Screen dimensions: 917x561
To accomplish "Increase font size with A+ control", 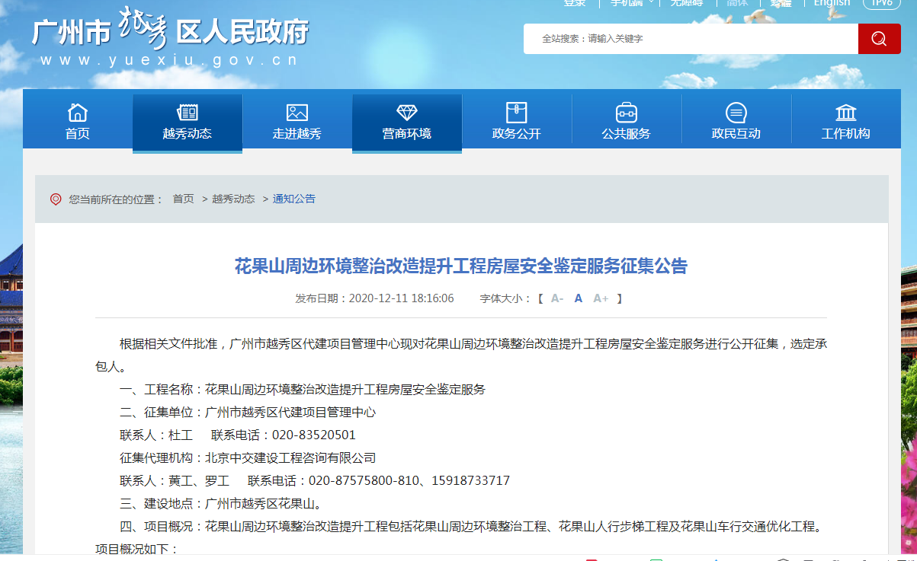I will 601,298.
